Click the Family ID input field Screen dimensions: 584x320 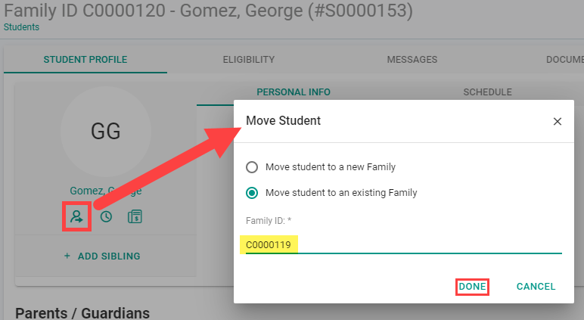point(404,245)
